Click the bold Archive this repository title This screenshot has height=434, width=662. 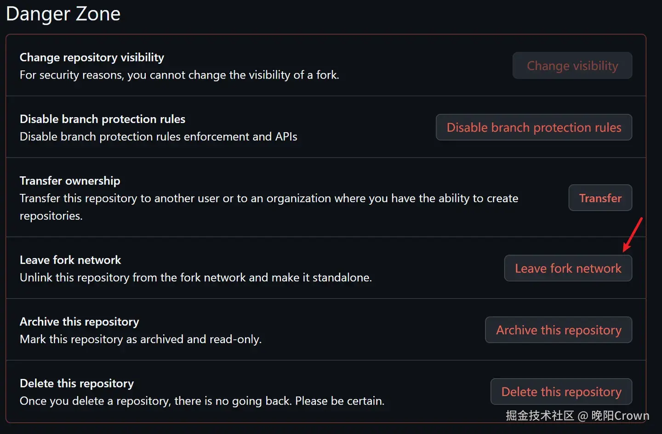79,321
